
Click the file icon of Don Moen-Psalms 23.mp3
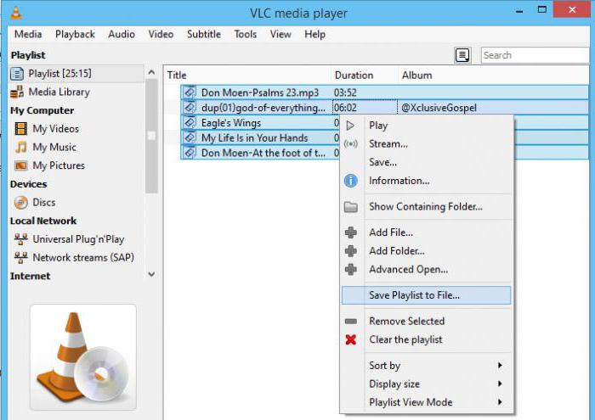pyautogui.click(x=190, y=92)
